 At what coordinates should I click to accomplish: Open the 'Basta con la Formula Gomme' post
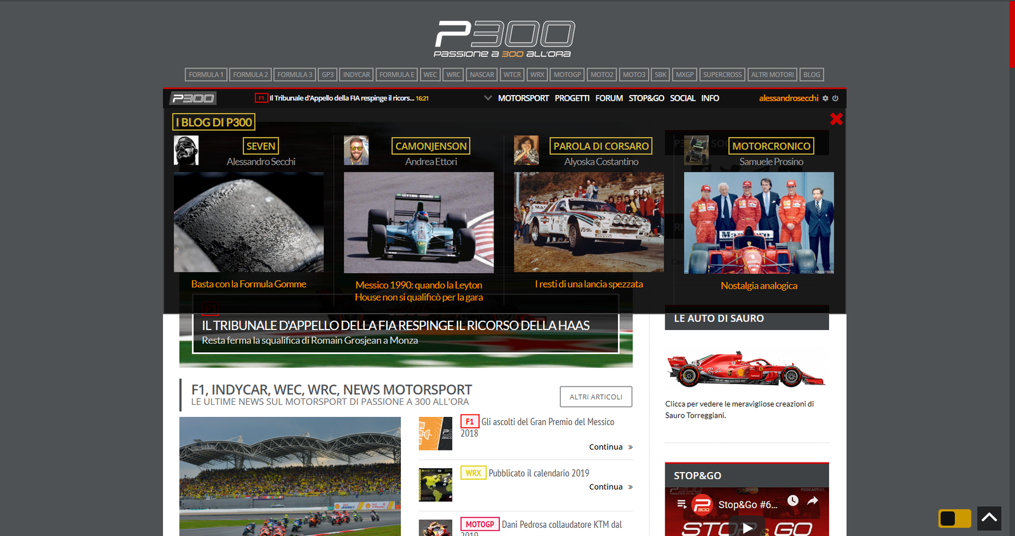[x=249, y=284]
